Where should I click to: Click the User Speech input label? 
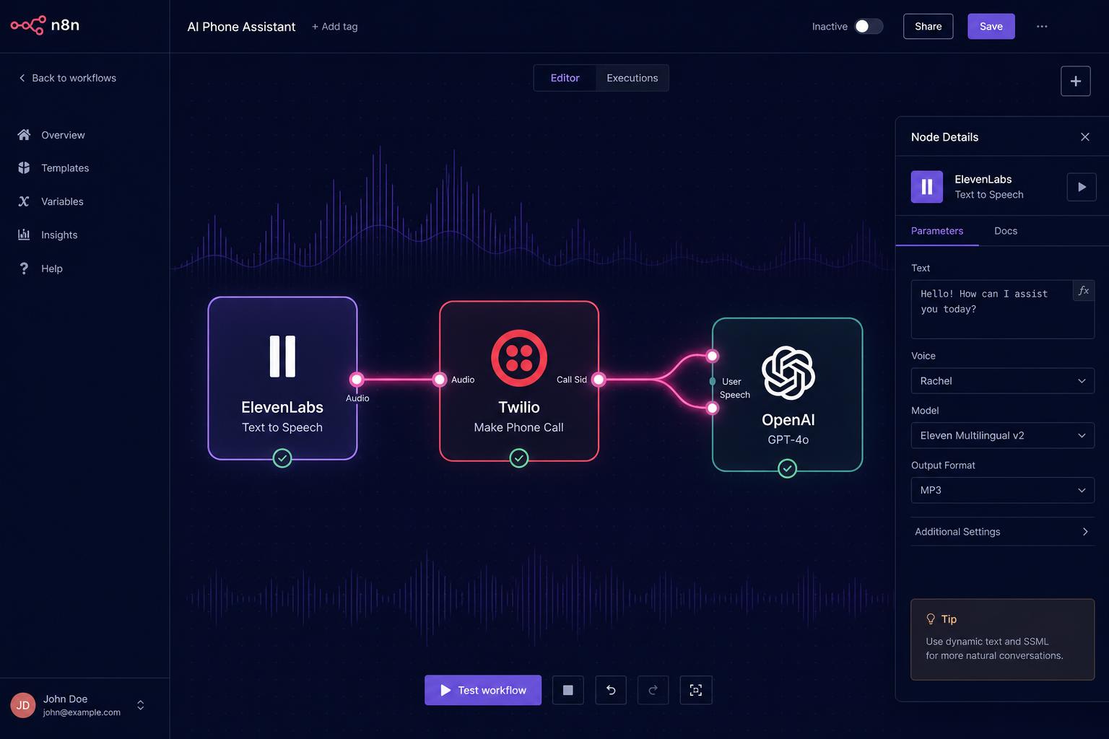point(734,388)
